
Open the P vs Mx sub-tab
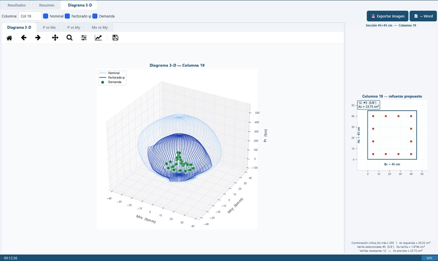(x=49, y=27)
